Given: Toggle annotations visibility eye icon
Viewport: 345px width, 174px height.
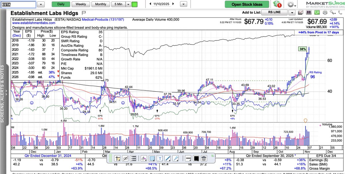Looking at the screenshot, I should coord(125,158).
